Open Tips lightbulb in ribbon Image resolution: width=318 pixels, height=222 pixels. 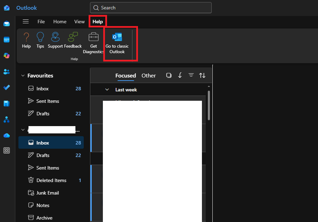coord(40,40)
